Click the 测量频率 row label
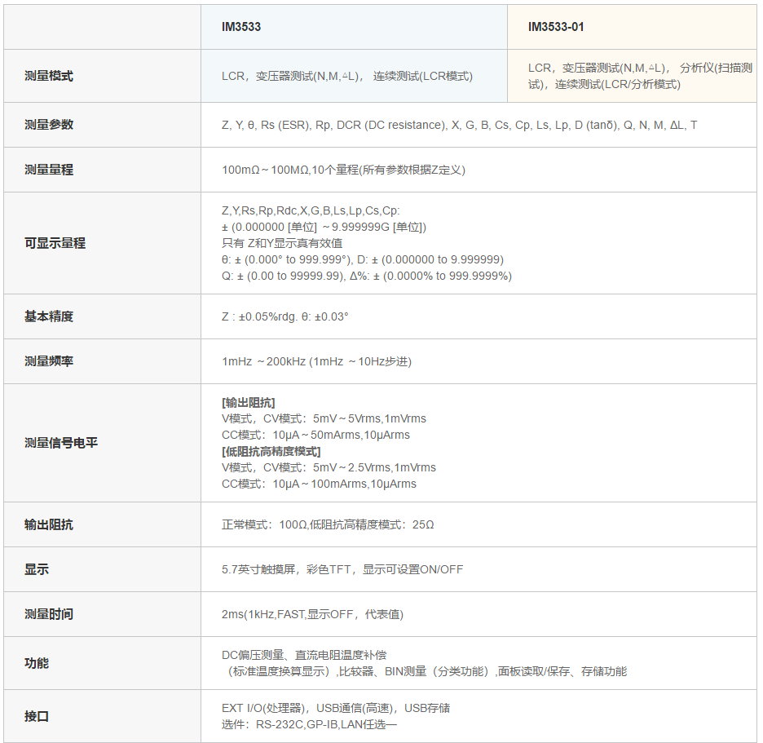The width and height of the screenshot is (763, 743). click(49, 361)
